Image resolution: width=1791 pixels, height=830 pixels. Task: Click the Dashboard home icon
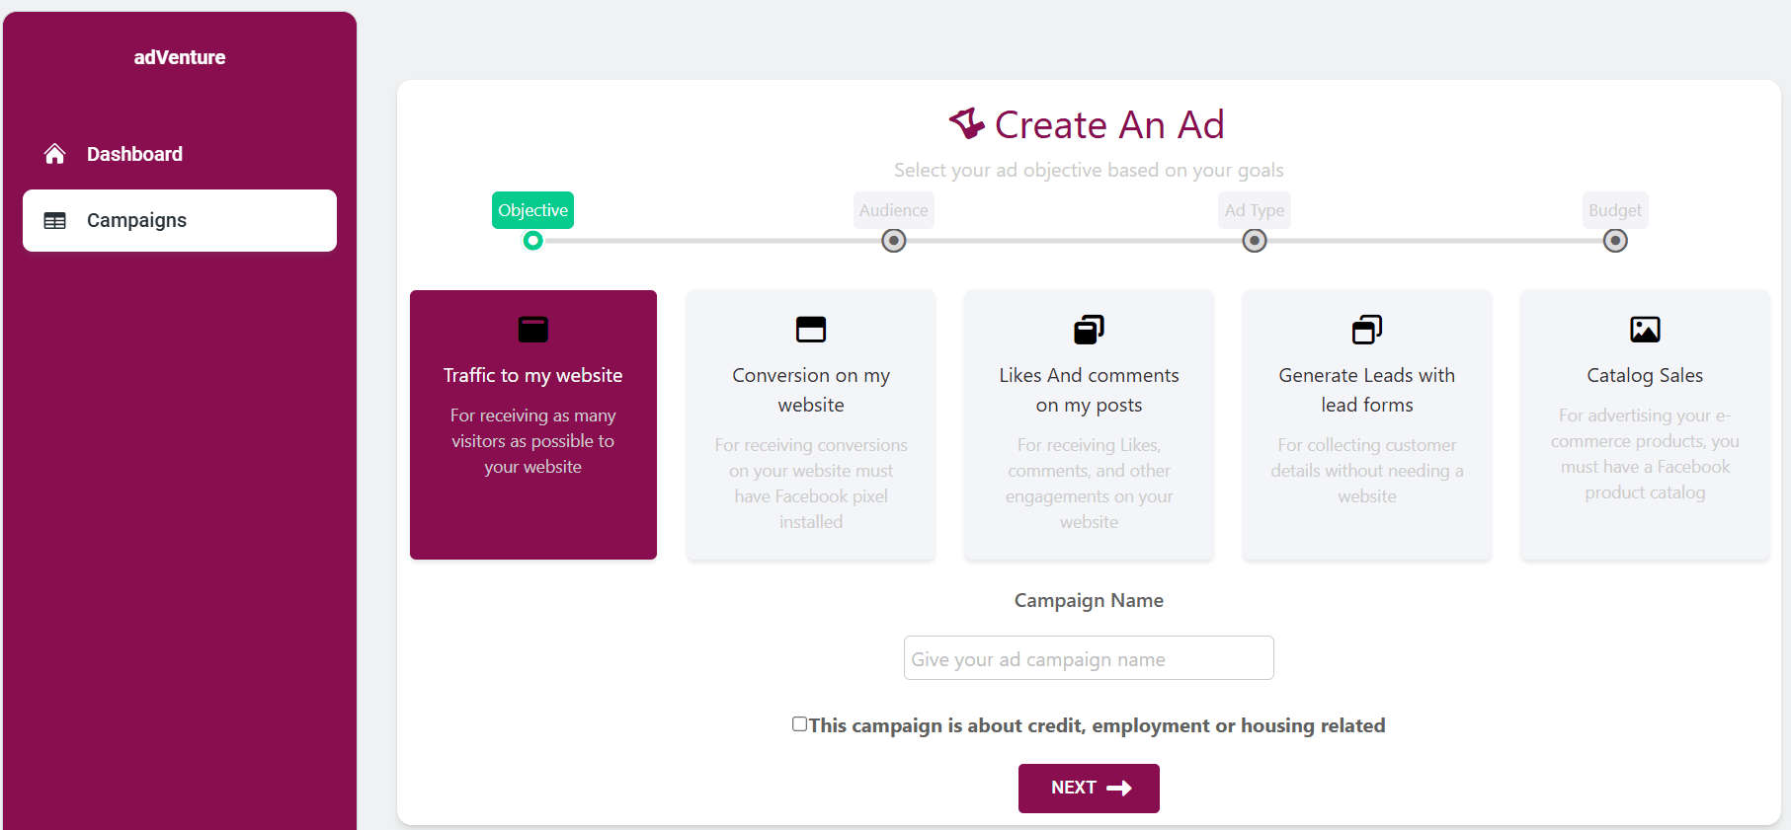[55, 154]
